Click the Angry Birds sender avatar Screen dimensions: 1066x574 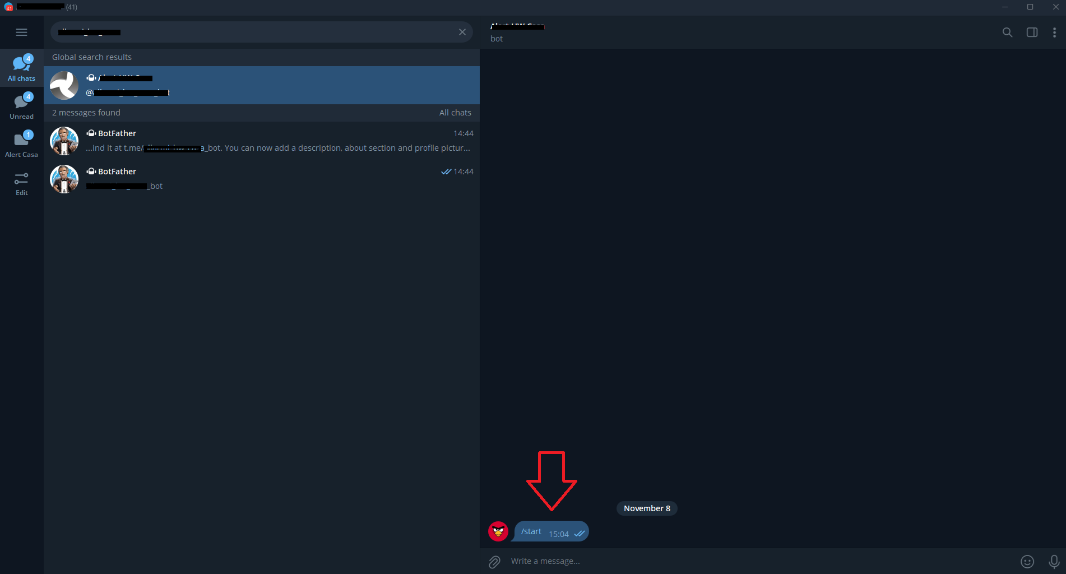point(498,531)
